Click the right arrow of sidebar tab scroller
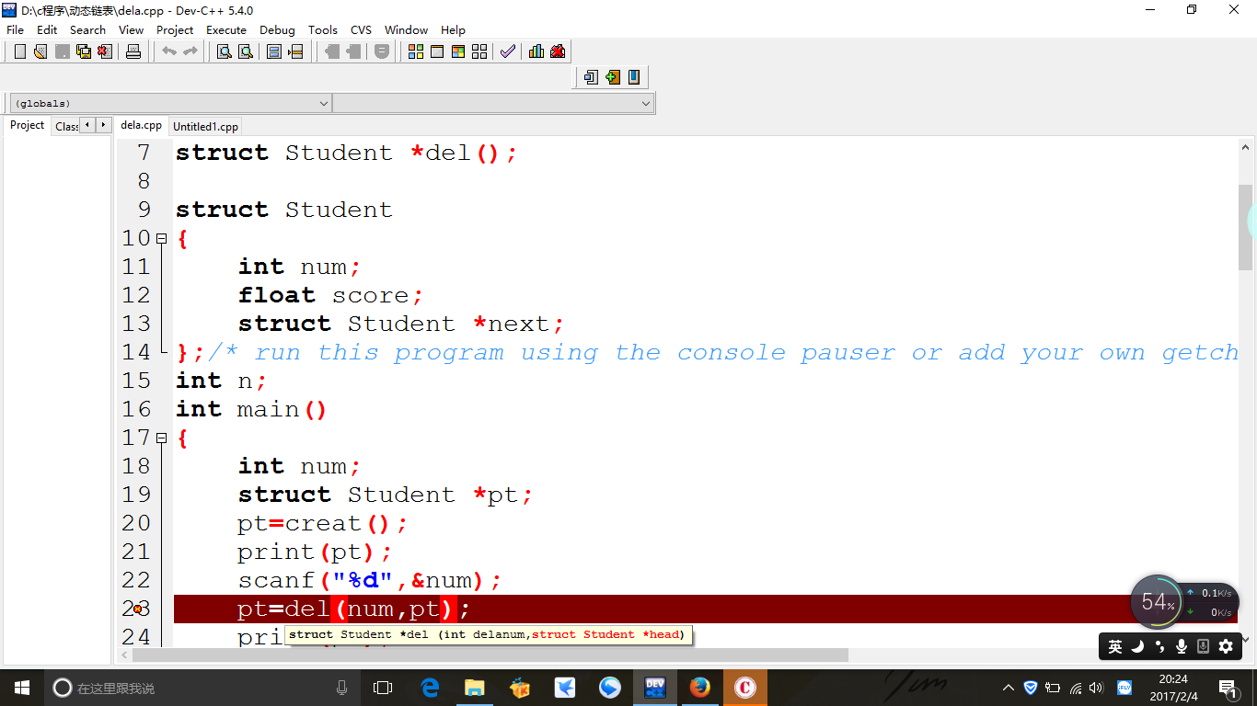 [103, 125]
